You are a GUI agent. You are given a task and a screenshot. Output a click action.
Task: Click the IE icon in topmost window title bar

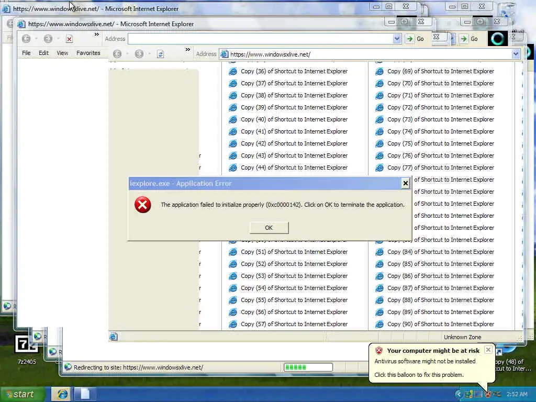[6, 8]
